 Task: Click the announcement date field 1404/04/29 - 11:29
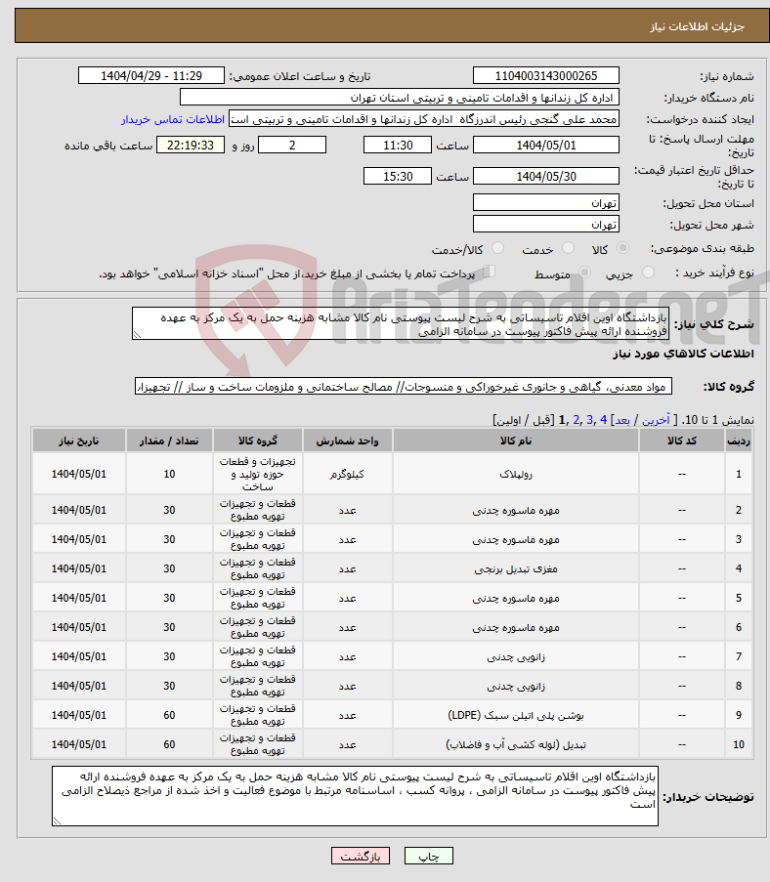pyautogui.click(x=150, y=75)
